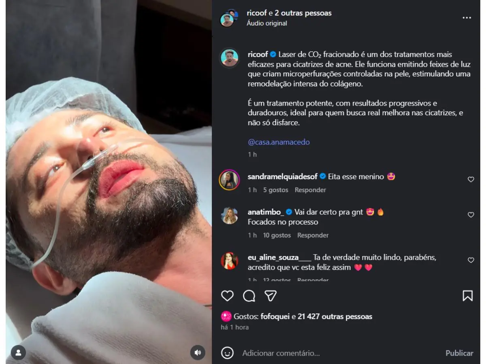The height and width of the screenshot is (364, 486).
Task: Like the post with the heart icon
Action: click(227, 296)
